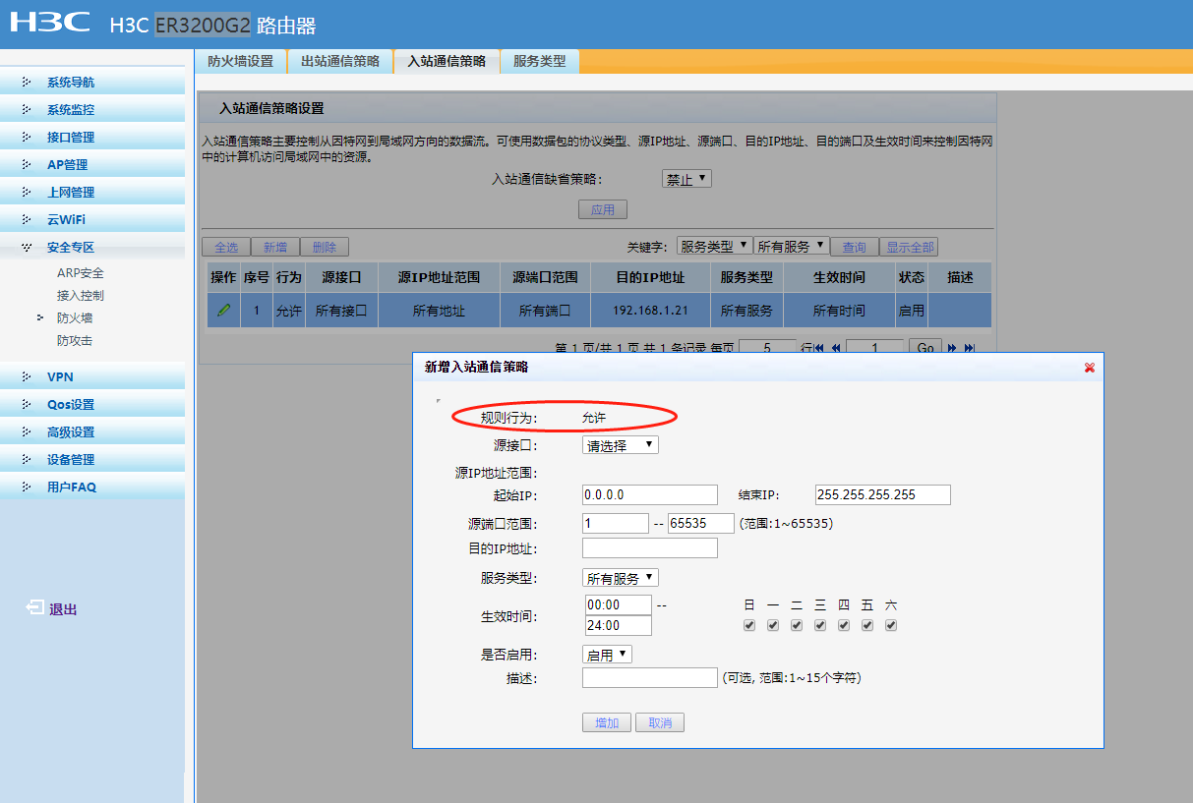Open the dialog's 服务类型 所有服务 dropdown

pos(621,578)
